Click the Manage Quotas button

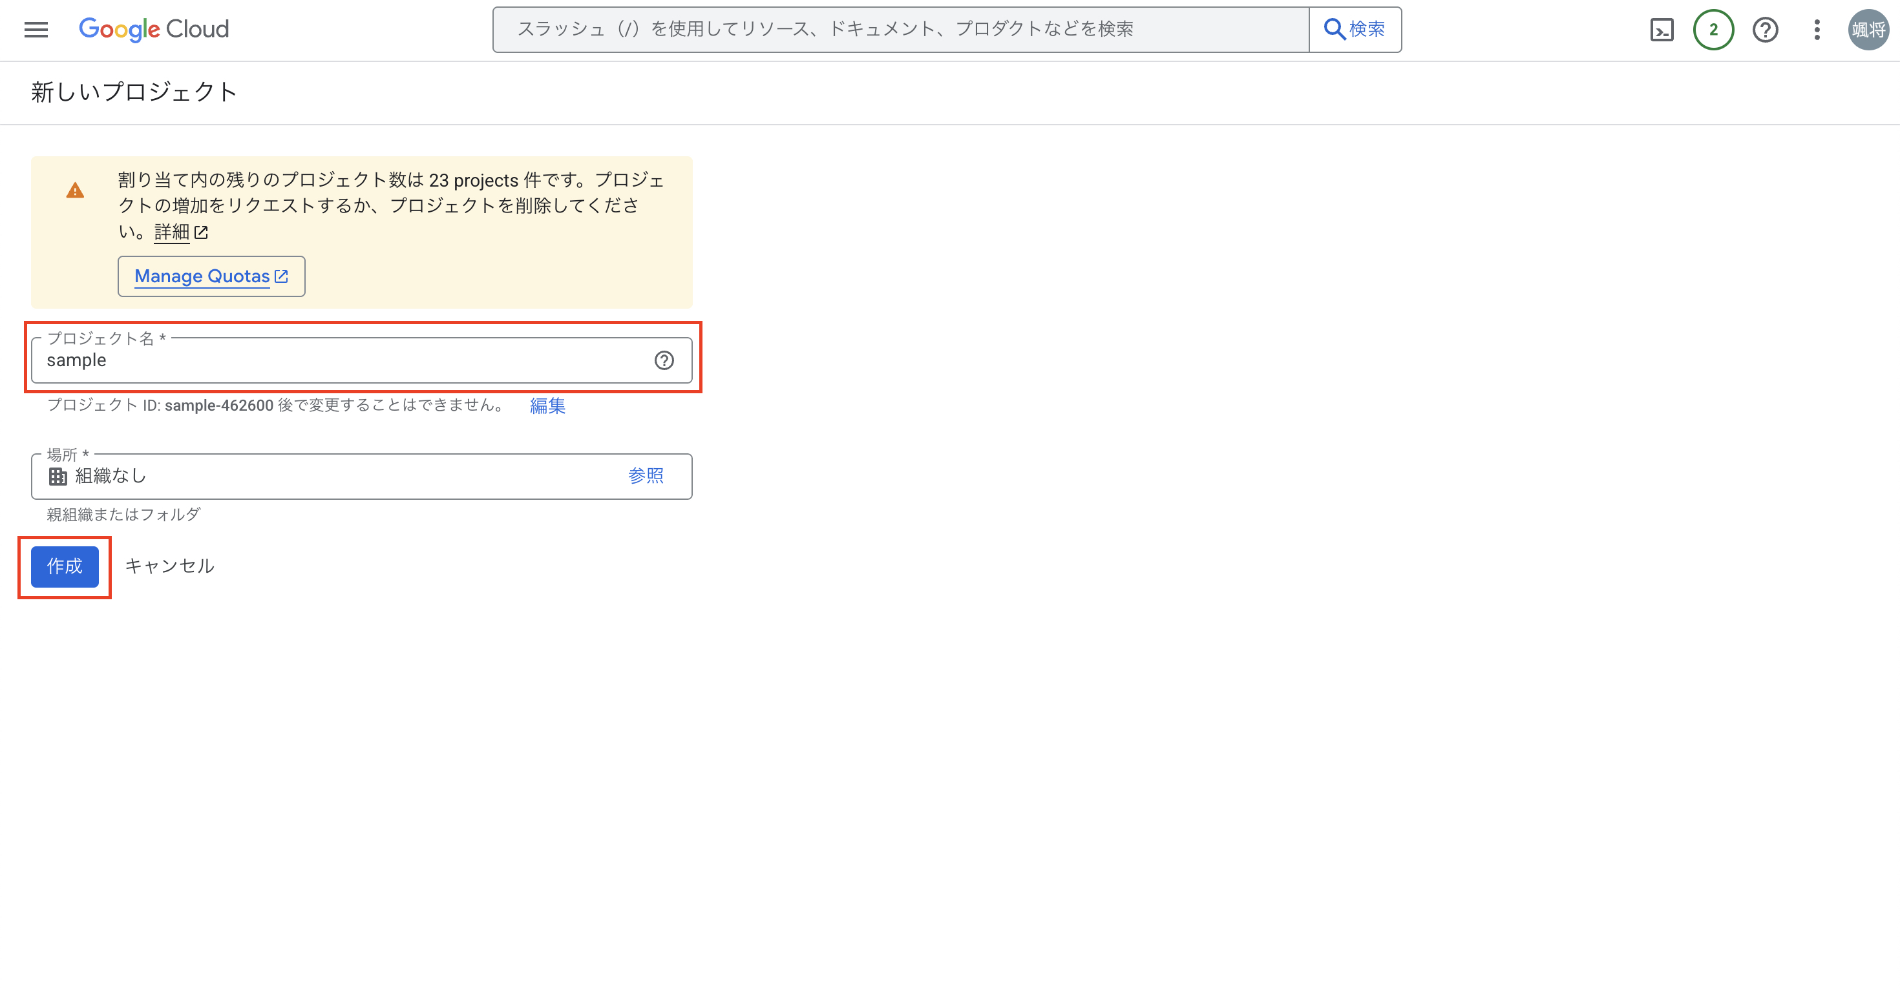point(212,276)
